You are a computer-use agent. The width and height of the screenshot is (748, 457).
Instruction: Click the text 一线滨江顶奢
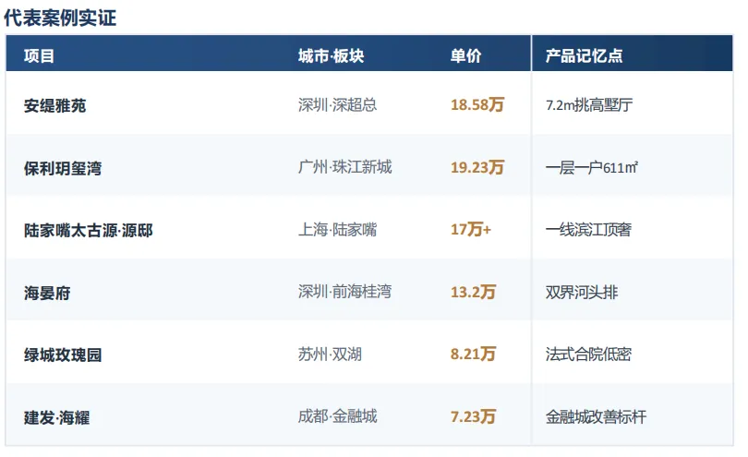[588, 230]
